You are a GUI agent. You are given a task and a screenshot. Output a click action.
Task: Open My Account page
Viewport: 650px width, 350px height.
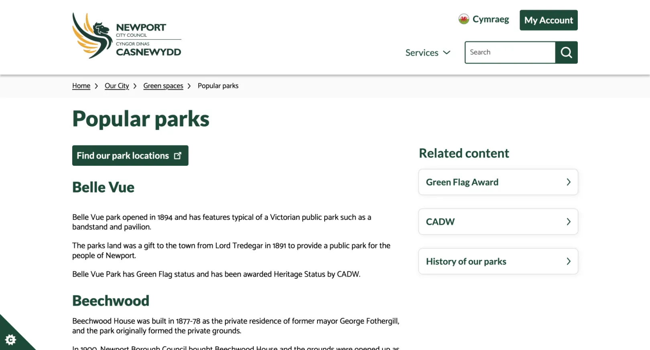tap(548, 20)
